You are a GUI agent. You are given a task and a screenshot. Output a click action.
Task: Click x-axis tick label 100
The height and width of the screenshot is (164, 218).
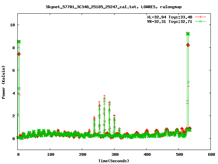click(51, 154)
